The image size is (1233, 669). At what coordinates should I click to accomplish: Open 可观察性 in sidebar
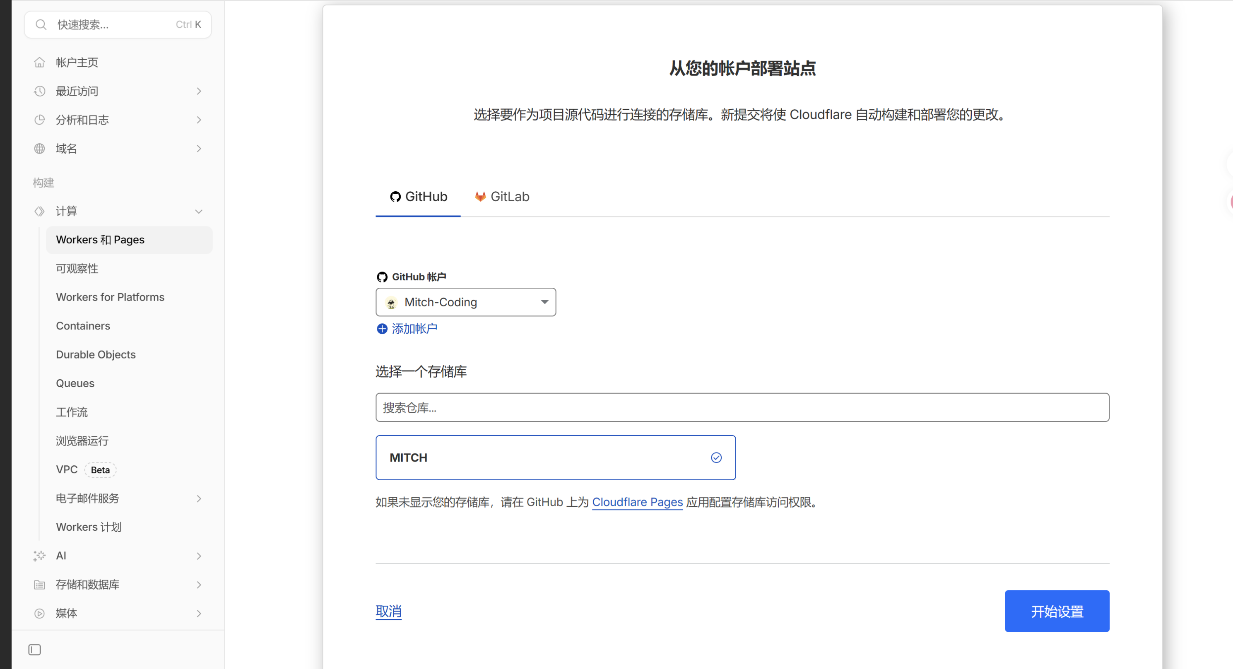(x=77, y=268)
